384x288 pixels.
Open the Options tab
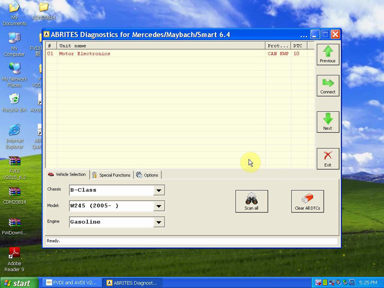pyautogui.click(x=147, y=175)
